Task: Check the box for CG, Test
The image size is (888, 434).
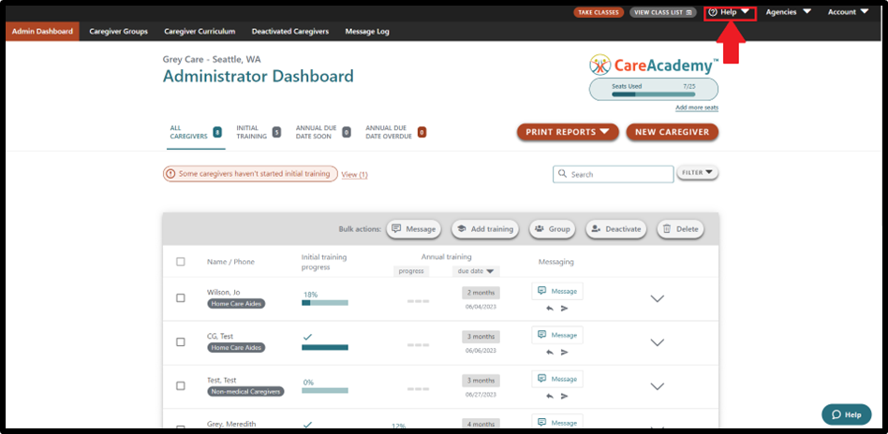Action: (x=181, y=341)
